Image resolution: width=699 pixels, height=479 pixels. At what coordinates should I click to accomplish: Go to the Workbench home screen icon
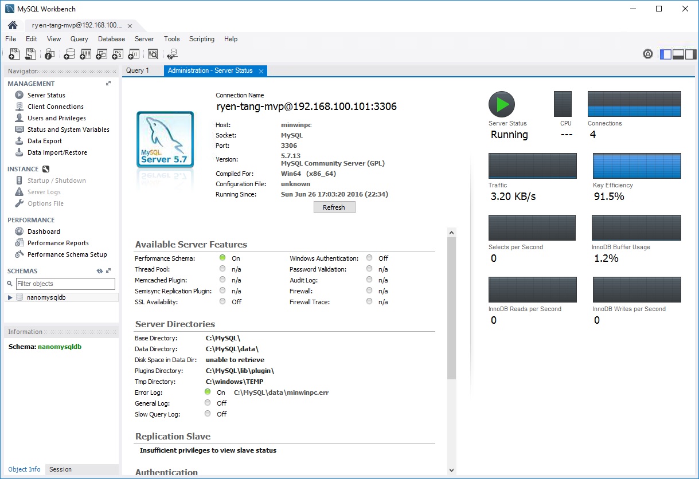tap(12, 25)
